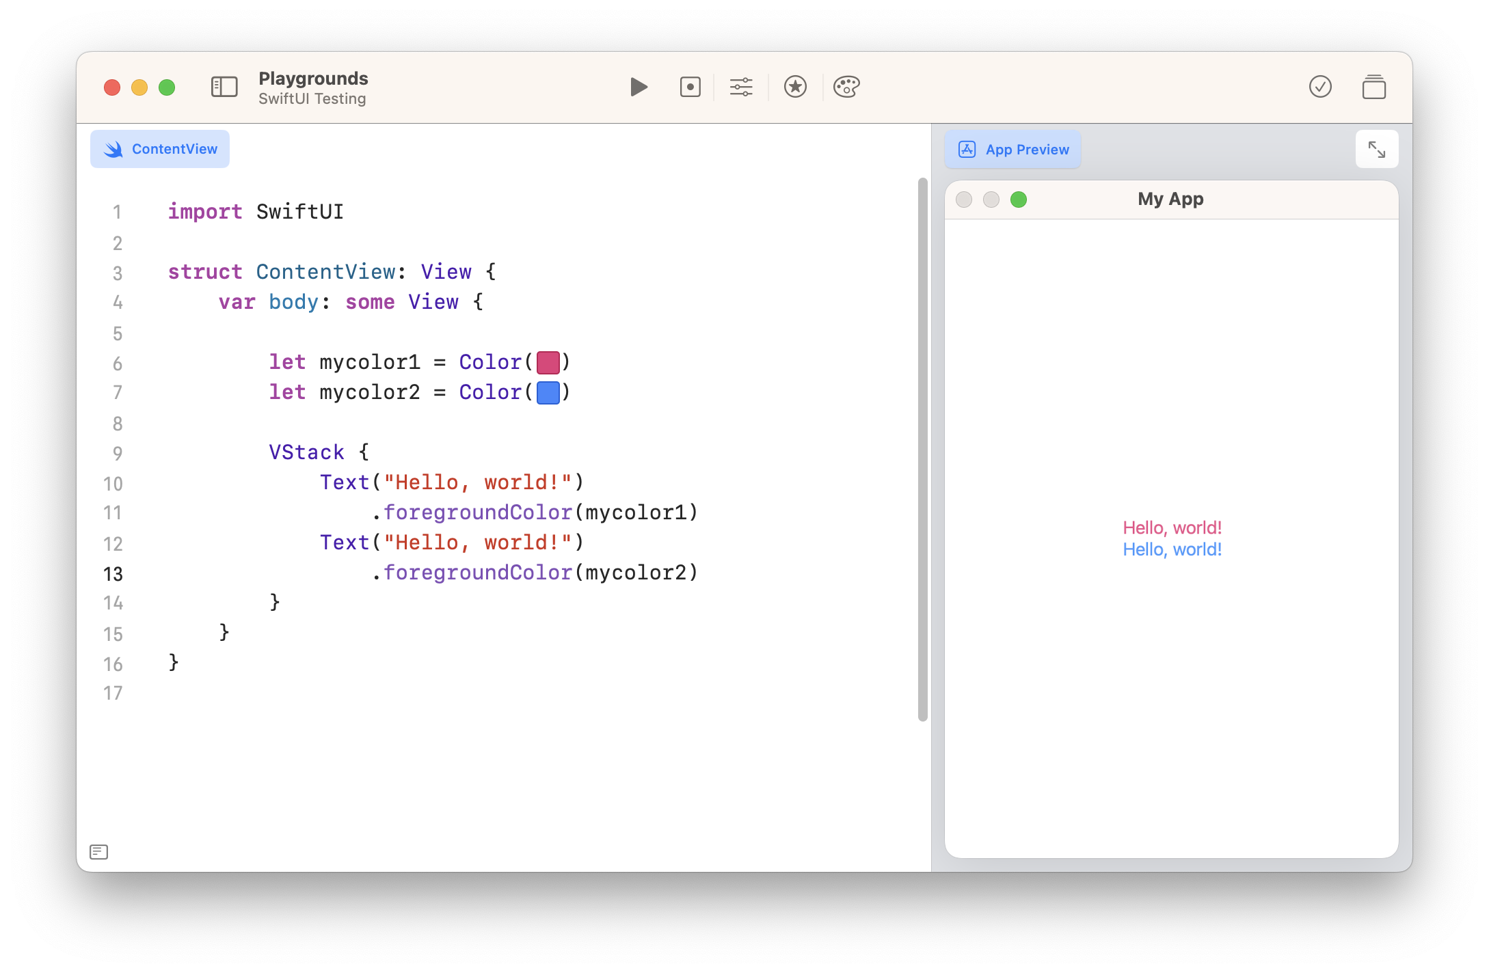Toggle the sidebar panel icon
Image resolution: width=1489 pixels, height=973 pixels.
[x=224, y=87]
